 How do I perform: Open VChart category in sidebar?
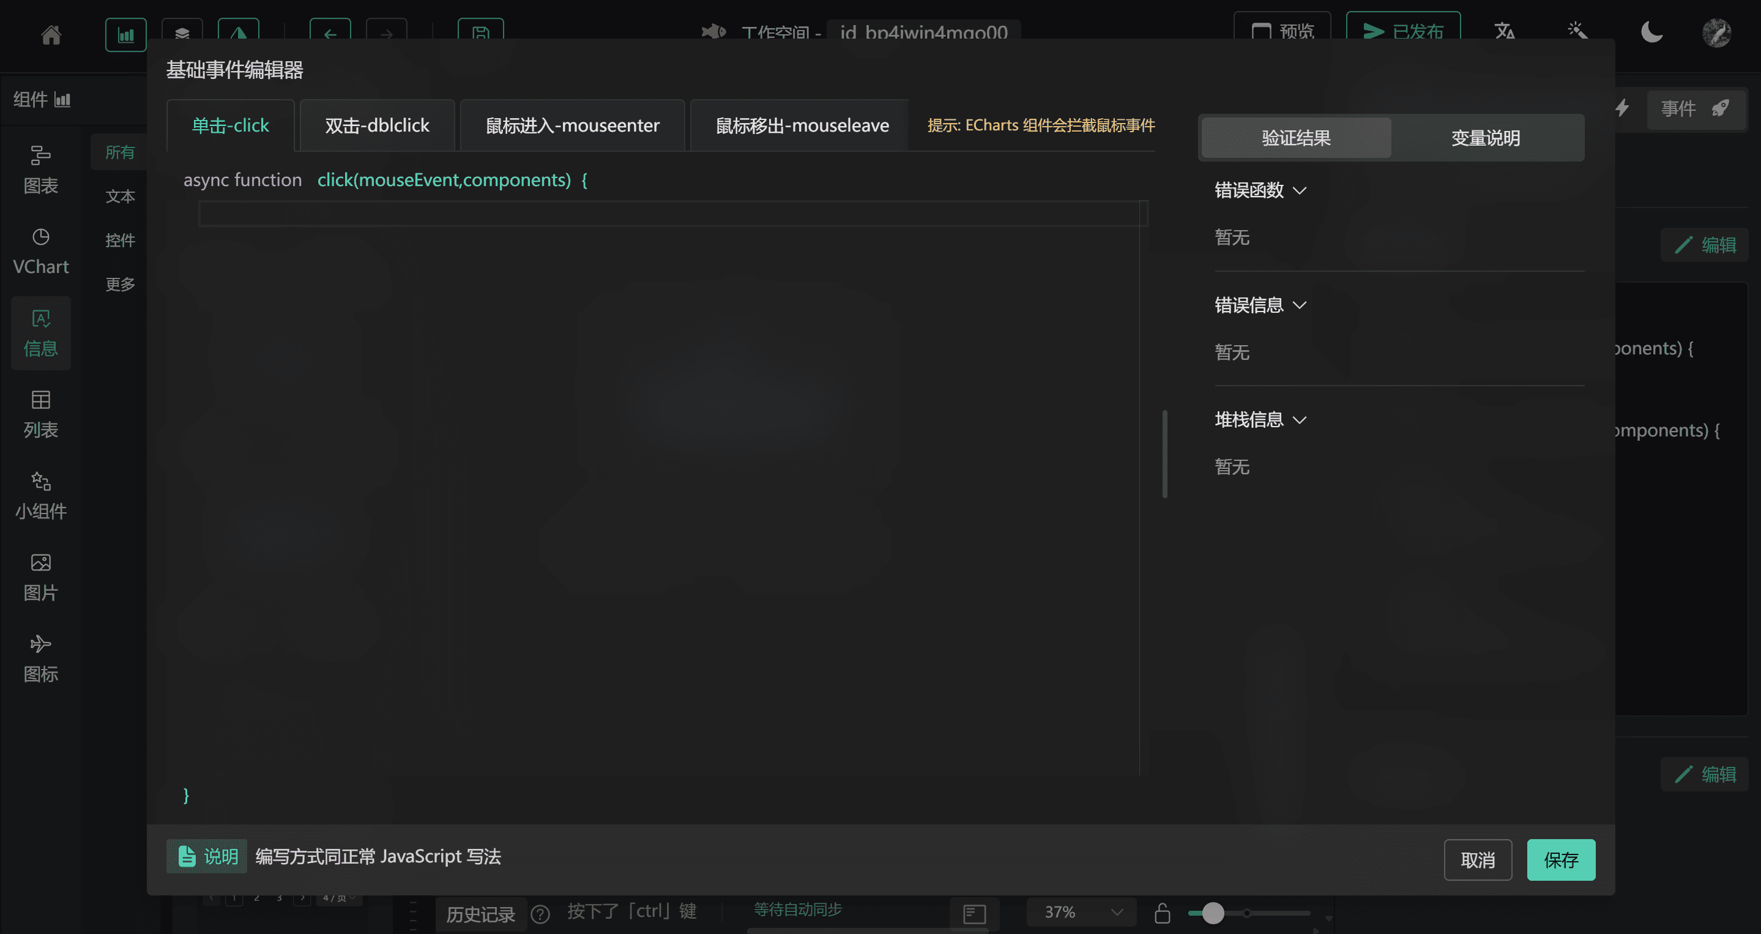pos(41,252)
